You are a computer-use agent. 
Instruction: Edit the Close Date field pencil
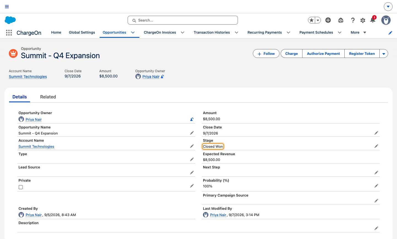[x=376, y=133]
